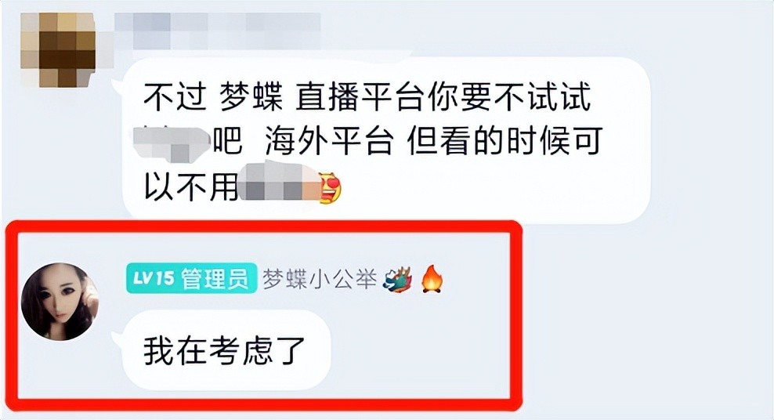Click the LV15 level text on green badge
Screen dimensions: 774x420
[x=154, y=278]
